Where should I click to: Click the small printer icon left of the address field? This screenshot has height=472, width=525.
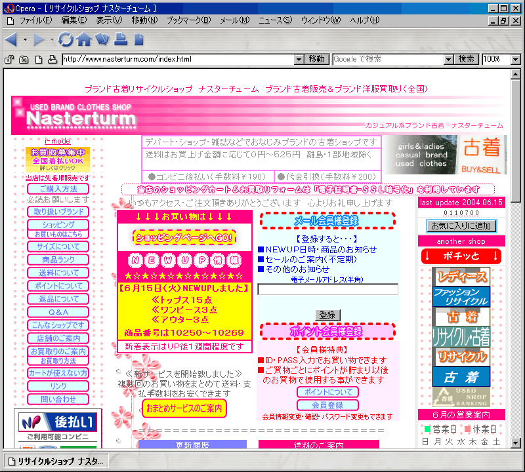[52, 60]
